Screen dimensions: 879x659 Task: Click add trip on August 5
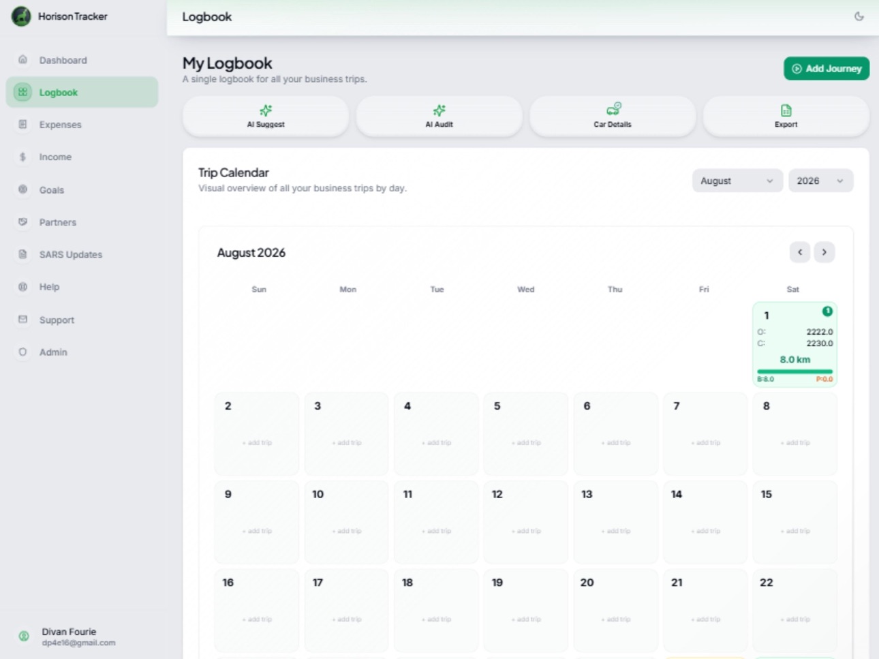tap(526, 443)
